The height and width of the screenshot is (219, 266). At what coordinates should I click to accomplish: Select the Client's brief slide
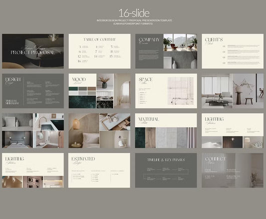233,51
